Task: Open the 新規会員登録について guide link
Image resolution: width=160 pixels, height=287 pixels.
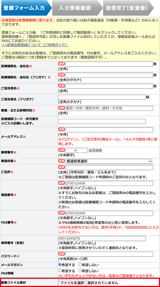Action: click(35, 45)
